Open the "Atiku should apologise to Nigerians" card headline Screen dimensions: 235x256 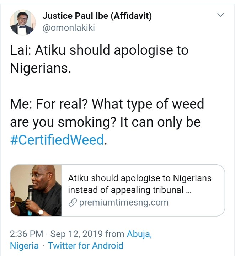coord(140,178)
